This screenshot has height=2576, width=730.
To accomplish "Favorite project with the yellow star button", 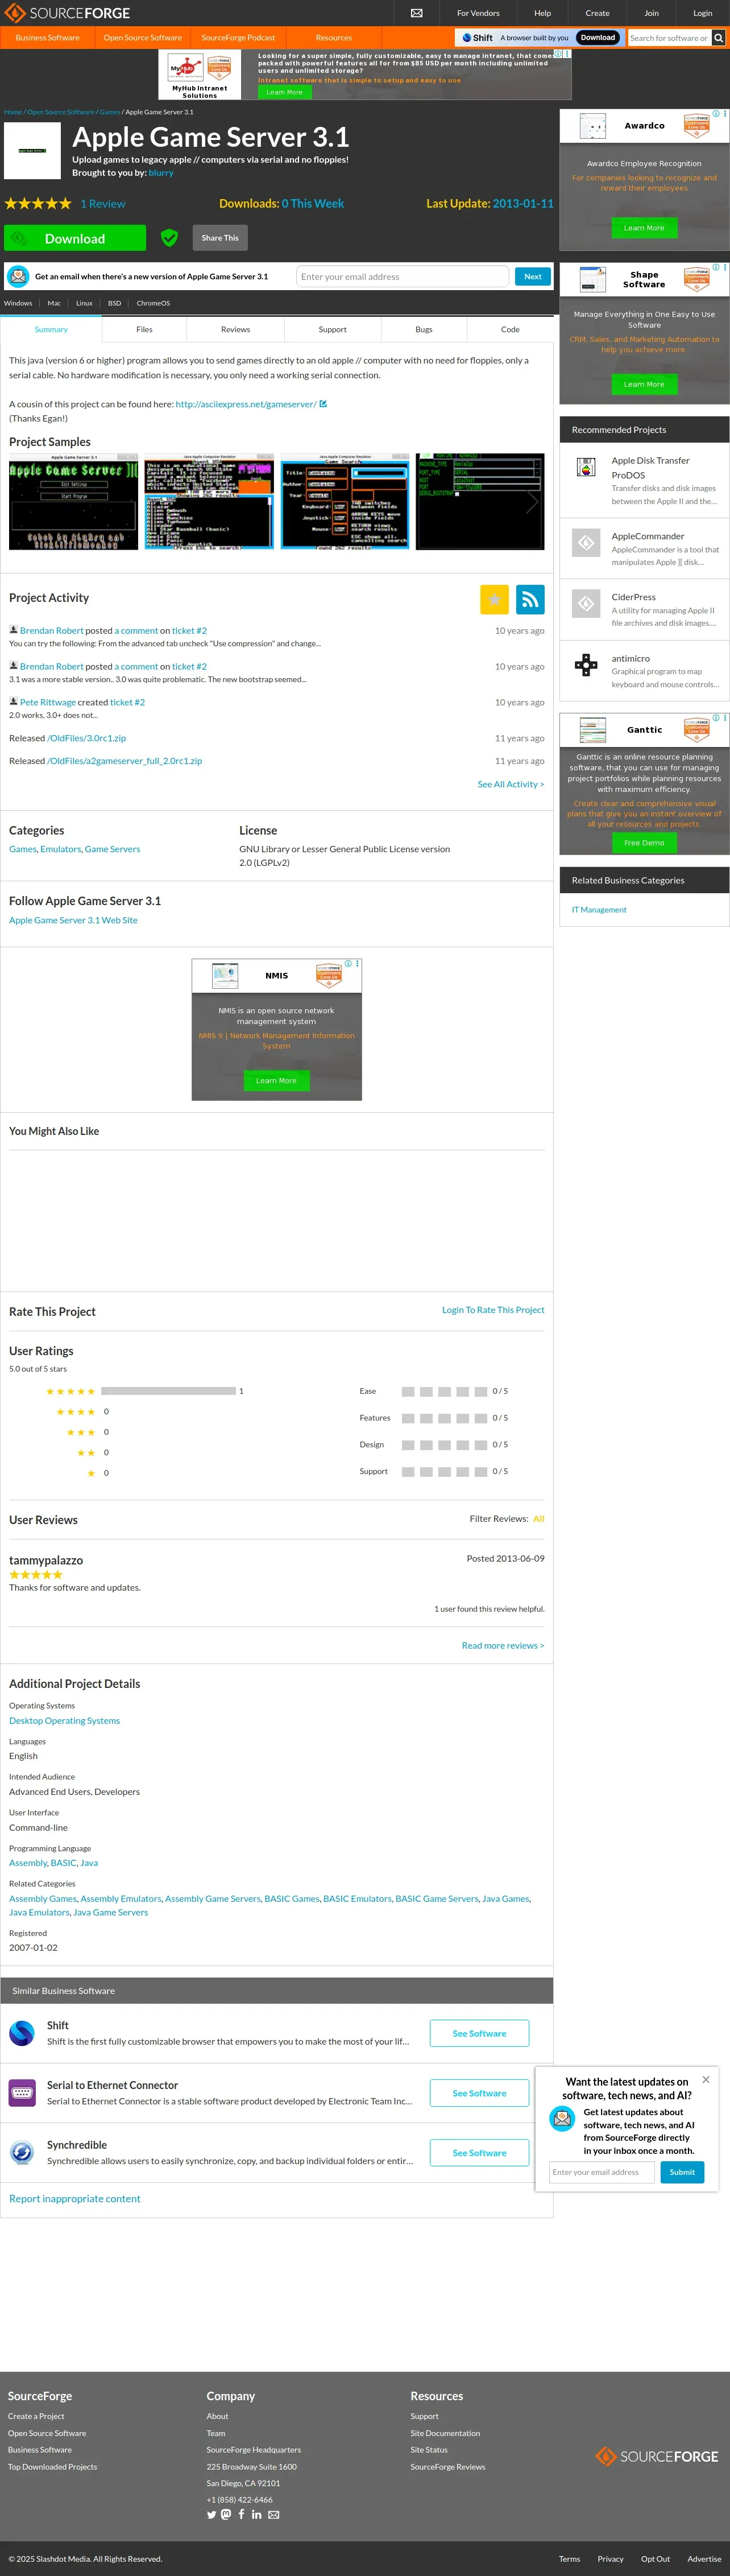I will (494, 599).
